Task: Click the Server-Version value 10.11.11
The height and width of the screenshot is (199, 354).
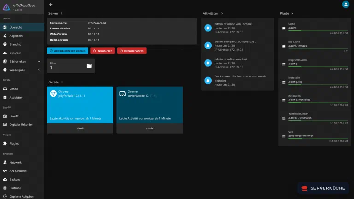Action: tap(94, 29)
